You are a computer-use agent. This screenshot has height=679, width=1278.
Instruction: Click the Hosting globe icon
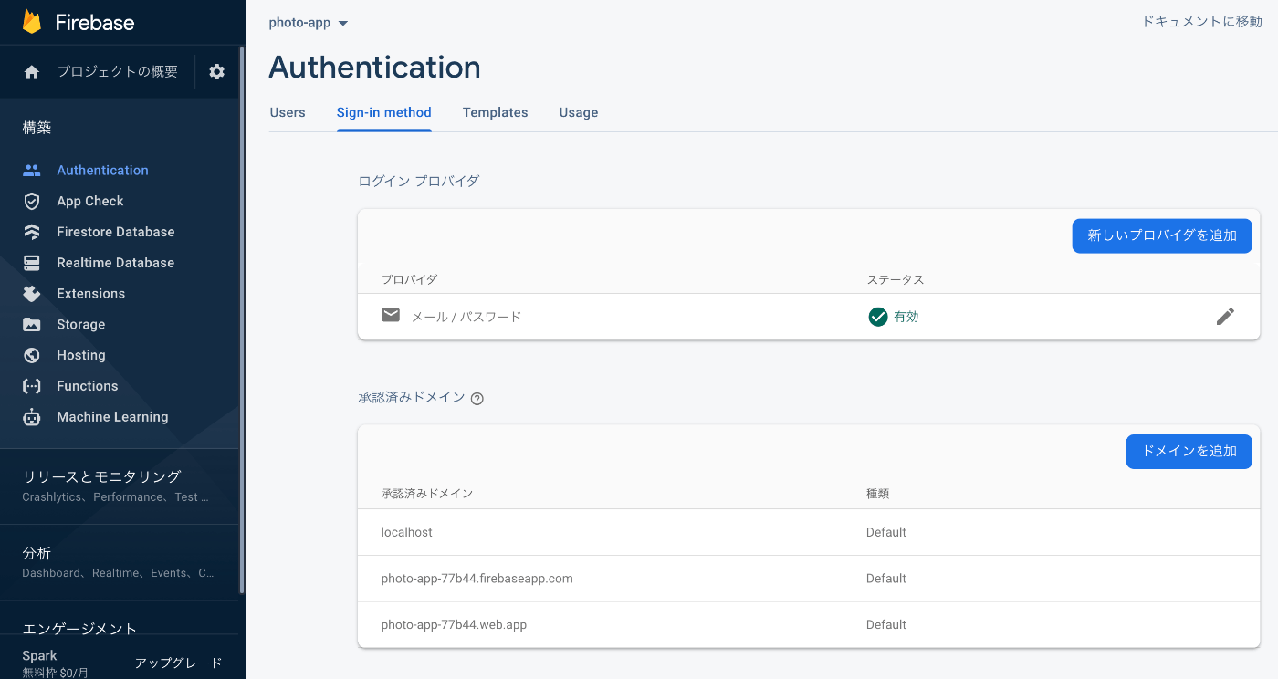[32, 355]
